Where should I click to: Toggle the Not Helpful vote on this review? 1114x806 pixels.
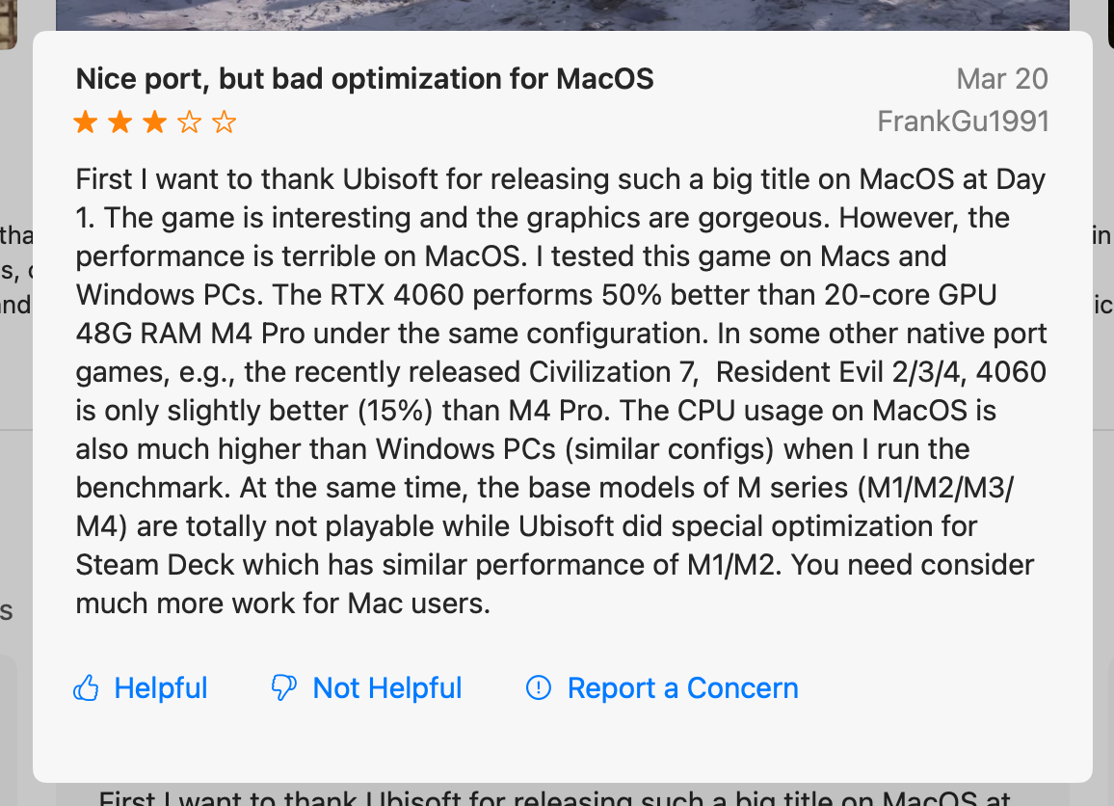pyautogui.click(x=365, y=687)
